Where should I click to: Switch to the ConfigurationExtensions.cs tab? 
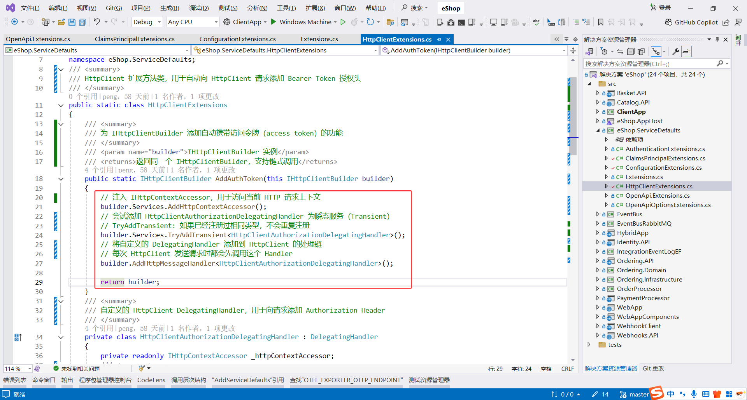coord(238,39)
